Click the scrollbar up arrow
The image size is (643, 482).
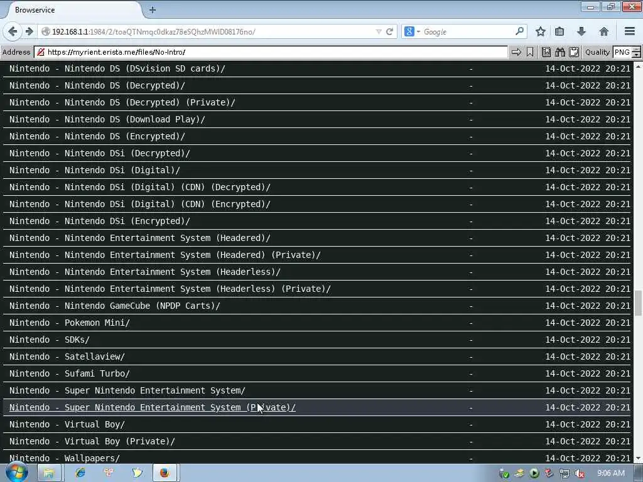click(x=638, y=65)
